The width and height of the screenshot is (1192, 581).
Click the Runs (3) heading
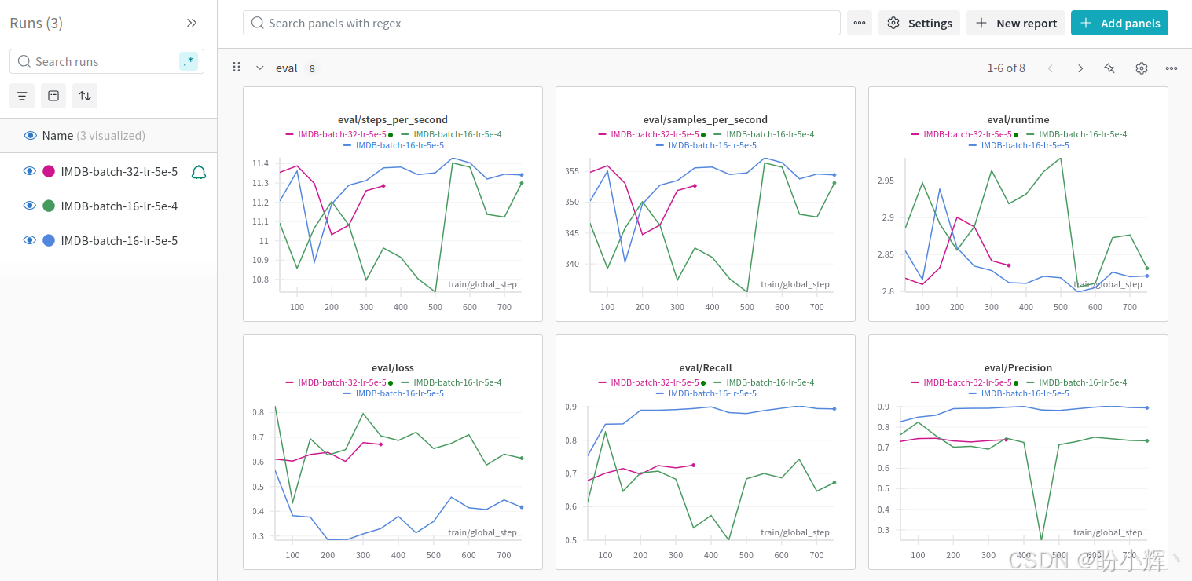point(36,23)
